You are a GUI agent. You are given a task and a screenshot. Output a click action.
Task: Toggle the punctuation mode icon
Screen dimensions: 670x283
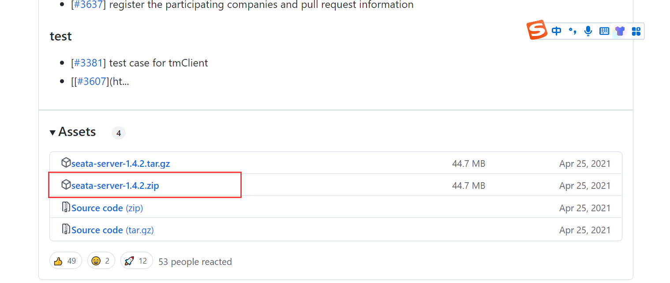tap(573, 31)
